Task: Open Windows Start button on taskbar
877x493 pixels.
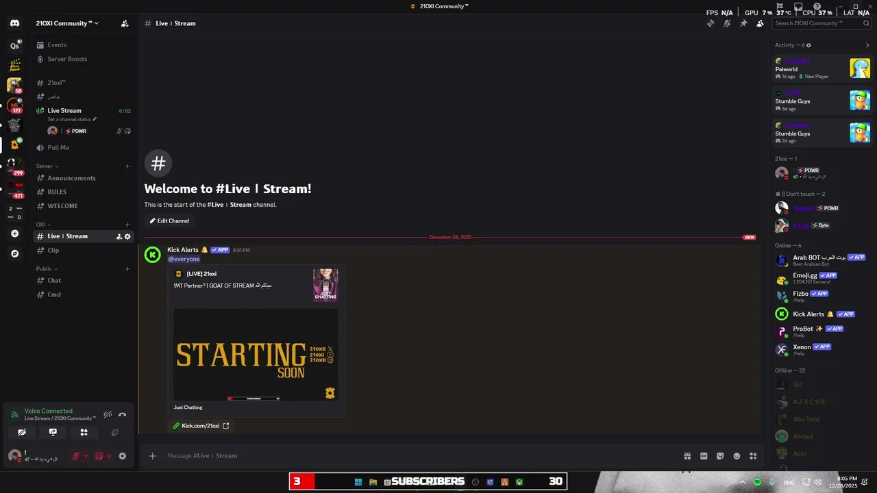Action: (x=358, y=482)
